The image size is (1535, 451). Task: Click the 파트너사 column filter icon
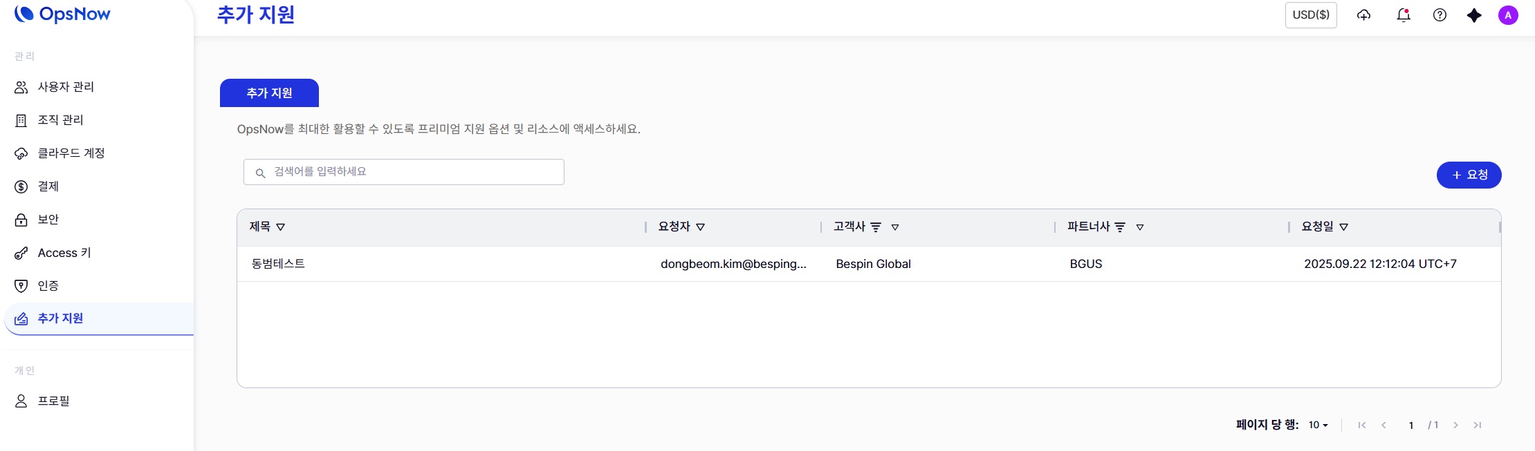pyautogui.click(x=1120, y=227)
